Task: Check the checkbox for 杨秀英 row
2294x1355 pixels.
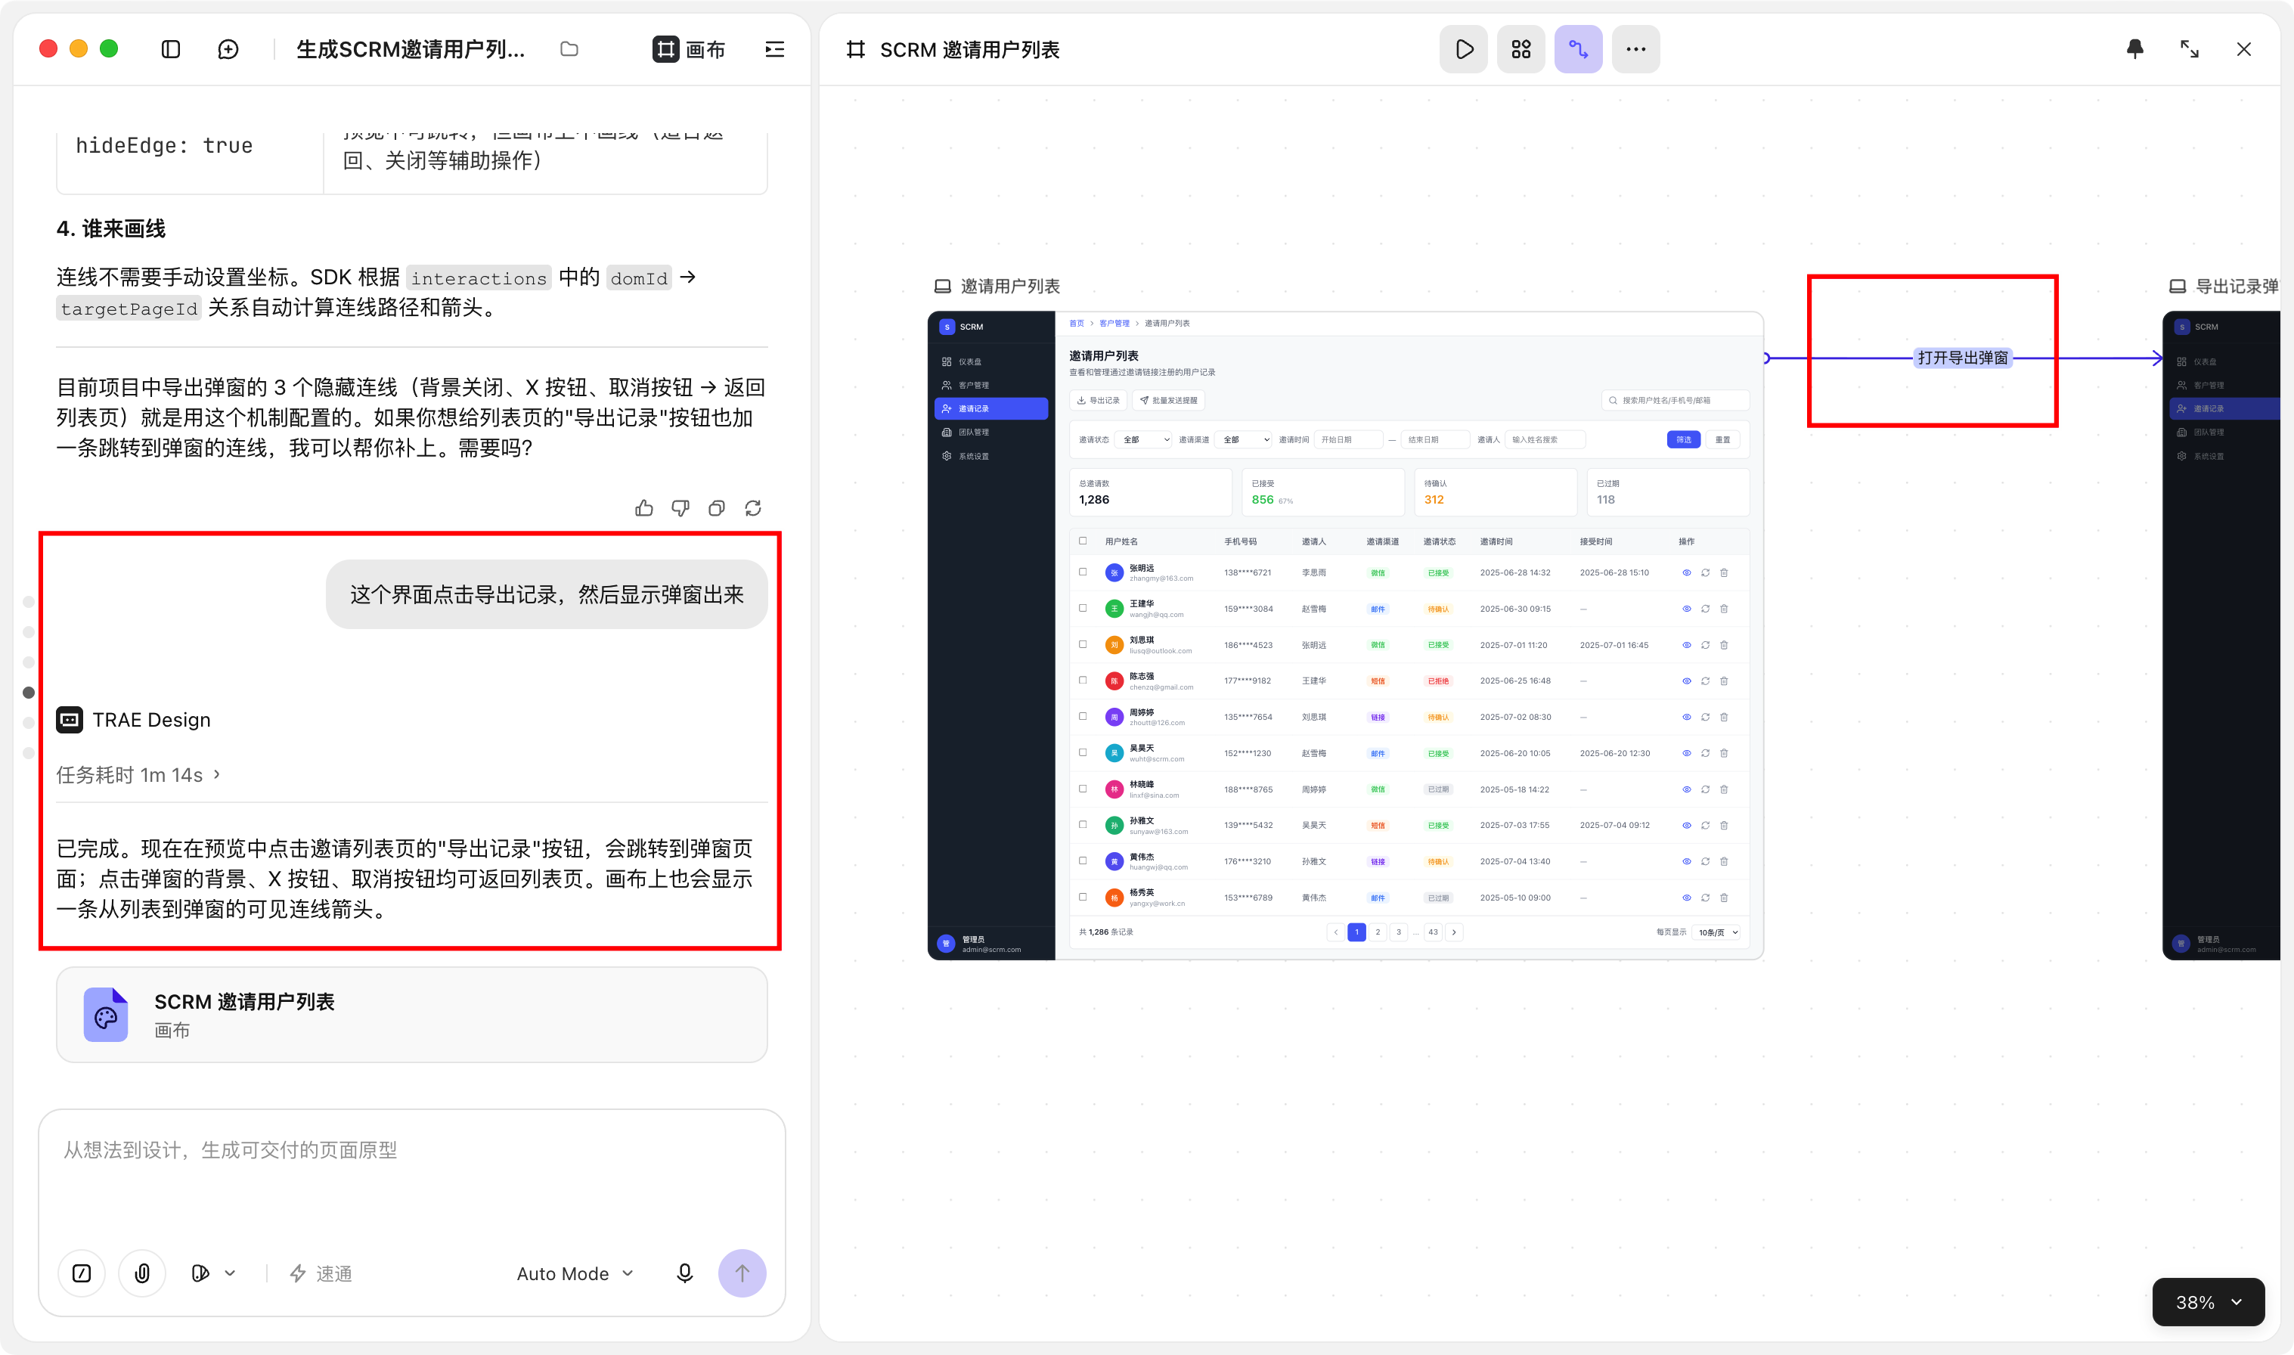Action: pyautogui.click(x=1083, y=897)
